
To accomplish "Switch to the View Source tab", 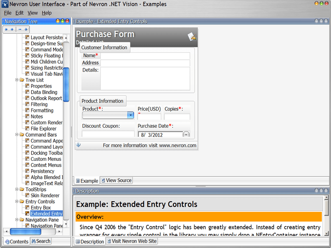I will pyautogui.click(x=116, y=180).
